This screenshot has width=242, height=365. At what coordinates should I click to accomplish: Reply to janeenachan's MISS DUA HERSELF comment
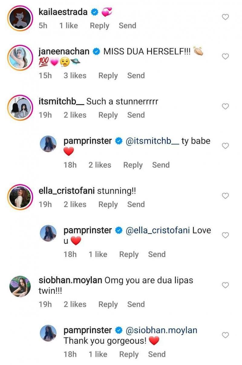pos(108,76)
